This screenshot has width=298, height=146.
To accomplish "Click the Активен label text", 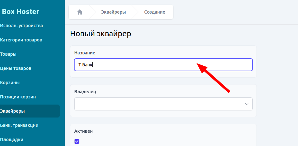I will (83, 131).
